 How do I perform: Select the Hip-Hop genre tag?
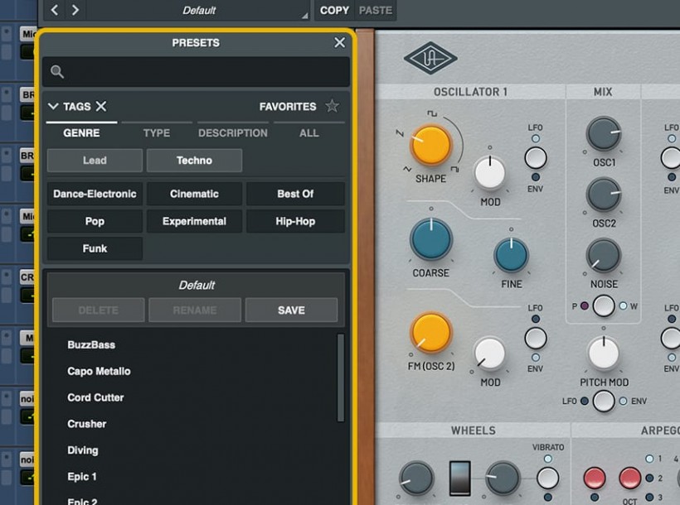click(295, 221)
